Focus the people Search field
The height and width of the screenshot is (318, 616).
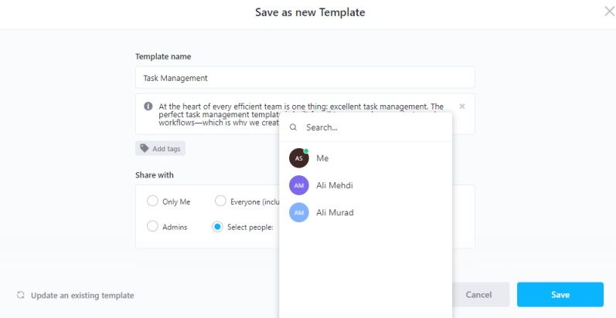pos(371,127)
